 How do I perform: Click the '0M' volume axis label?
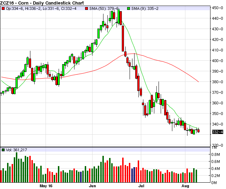click(214, 183)
